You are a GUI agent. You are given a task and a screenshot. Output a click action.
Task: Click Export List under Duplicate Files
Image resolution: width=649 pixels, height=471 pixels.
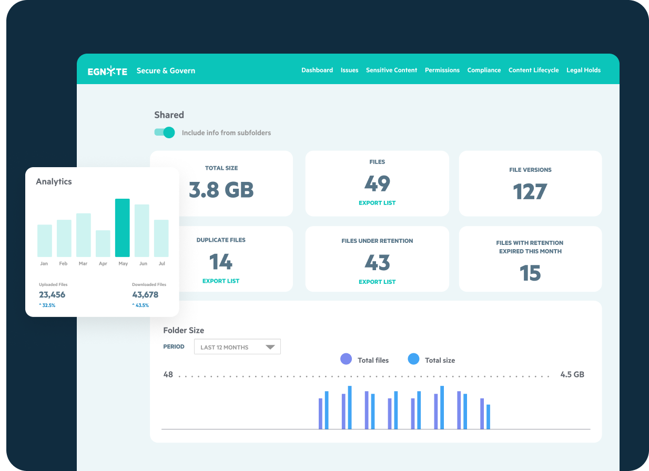click(221, 281)
